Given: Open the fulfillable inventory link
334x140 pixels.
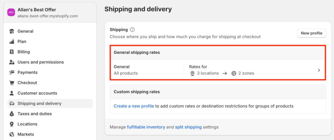Looking at the screenshot, I should click(146, 127).
